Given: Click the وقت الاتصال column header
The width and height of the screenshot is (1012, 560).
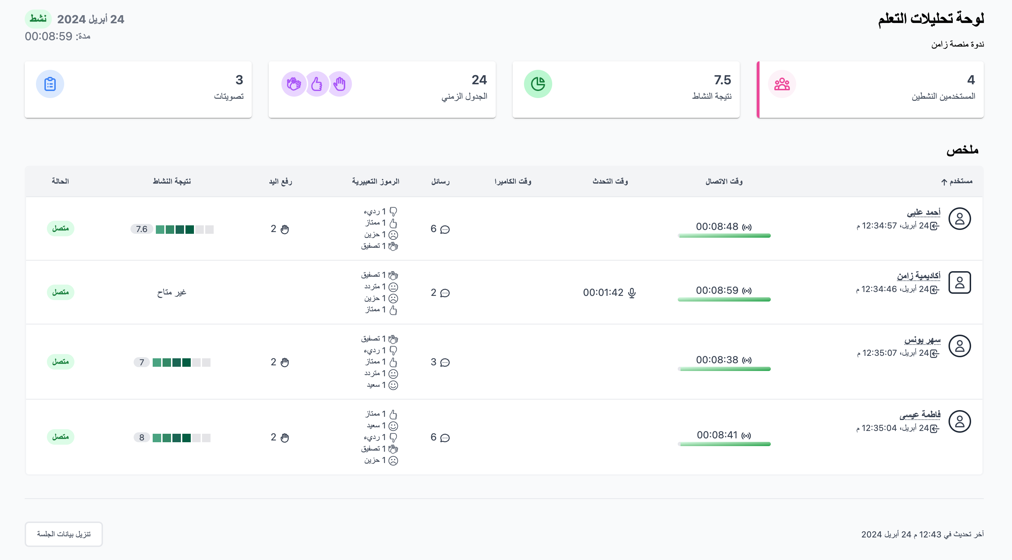Looking at the screenshot, I should [x=724, y=181].
